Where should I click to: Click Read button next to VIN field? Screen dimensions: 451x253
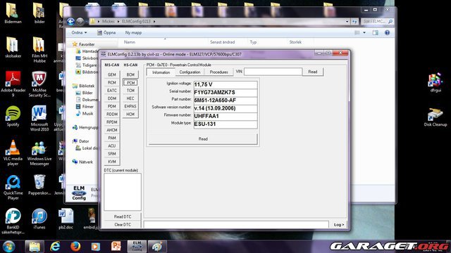313,72
